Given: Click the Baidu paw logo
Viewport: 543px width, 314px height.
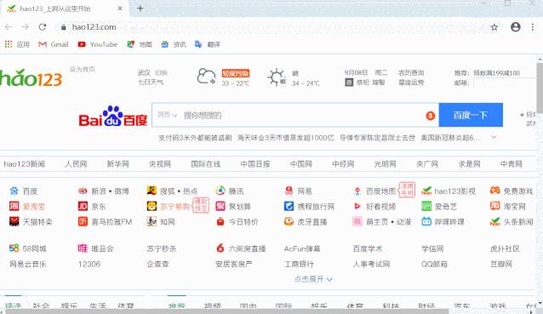Looking at the screenshot, I should point(113,116).
